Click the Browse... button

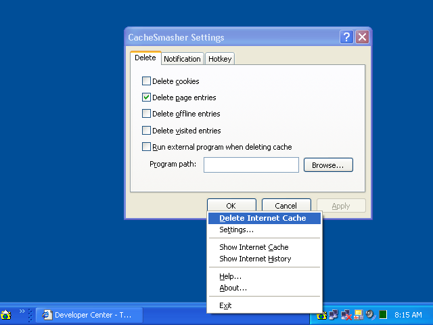(x=328, y=165)
